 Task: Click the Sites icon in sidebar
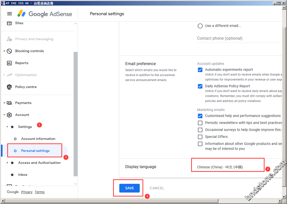(9, 23)
